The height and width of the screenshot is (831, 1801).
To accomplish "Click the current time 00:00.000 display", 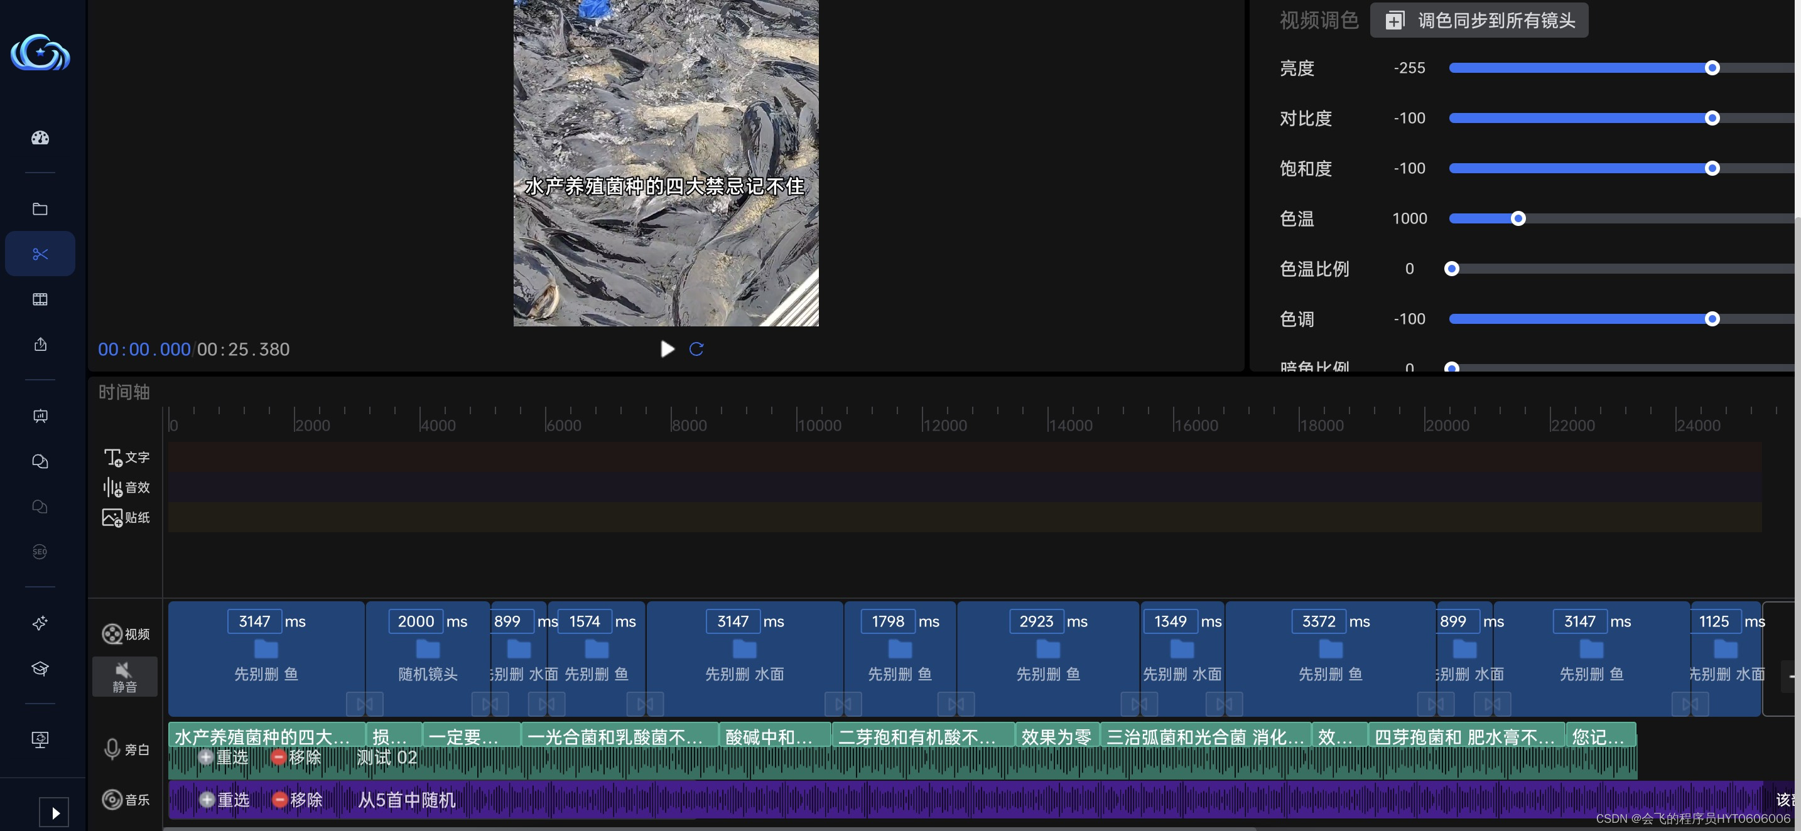I will point(144,350).
